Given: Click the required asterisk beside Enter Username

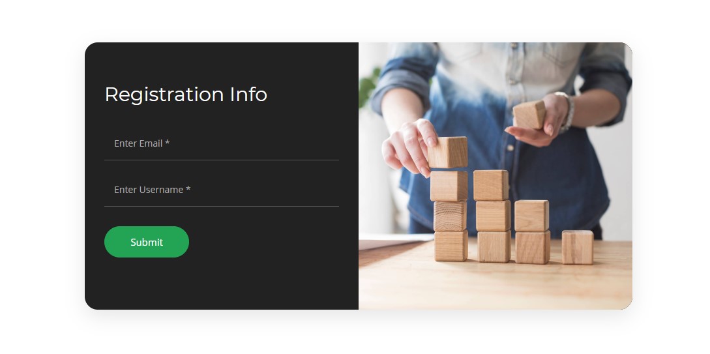Looking at the screenshot, I should pyautogui.click(x=188, y=189).
